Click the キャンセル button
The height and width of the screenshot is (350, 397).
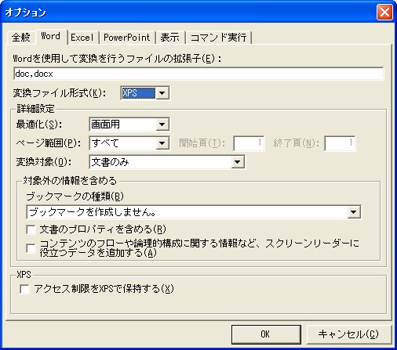coord(349,334)
